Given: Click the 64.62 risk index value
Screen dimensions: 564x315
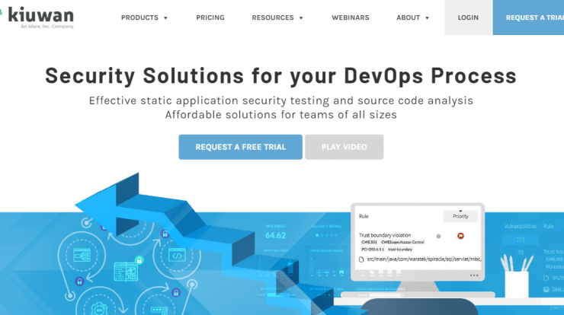Looking at the screenshot, I should coord(276,236).
